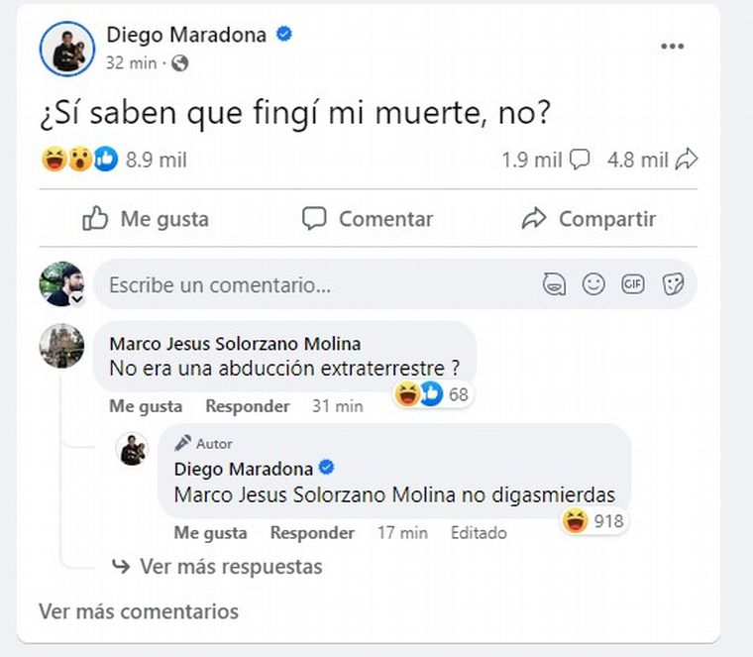Click the GIF icon in comment box
The height and width of the screenshot is (657, 753).
click(x=633, y=285)
